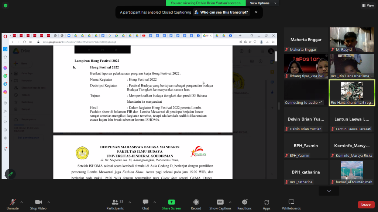This screenshot has height=212, width=378.
Task: Open Google apps grid icon
Action: point(262,51)
